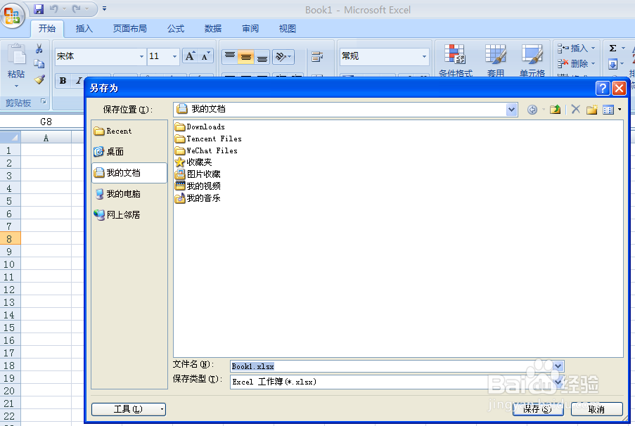The width and height of the screenshot is (635, 426).
Task: Open the 工具 tools button menu
Action: coord(129,409)
